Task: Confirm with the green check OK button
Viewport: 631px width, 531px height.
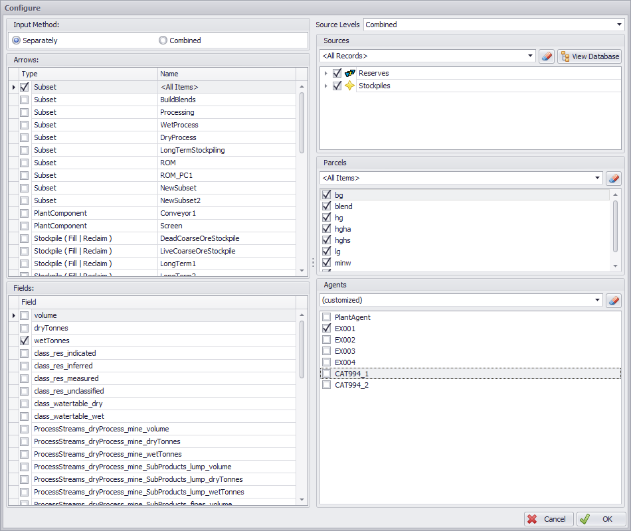Action: click(600, 519)
